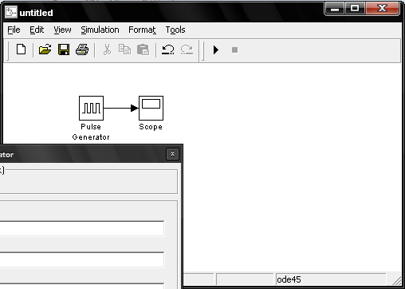Click the signal line connecting the blocks
Image resolution: width=405 pixels, height=289 pixels.
tap(121, 108)
